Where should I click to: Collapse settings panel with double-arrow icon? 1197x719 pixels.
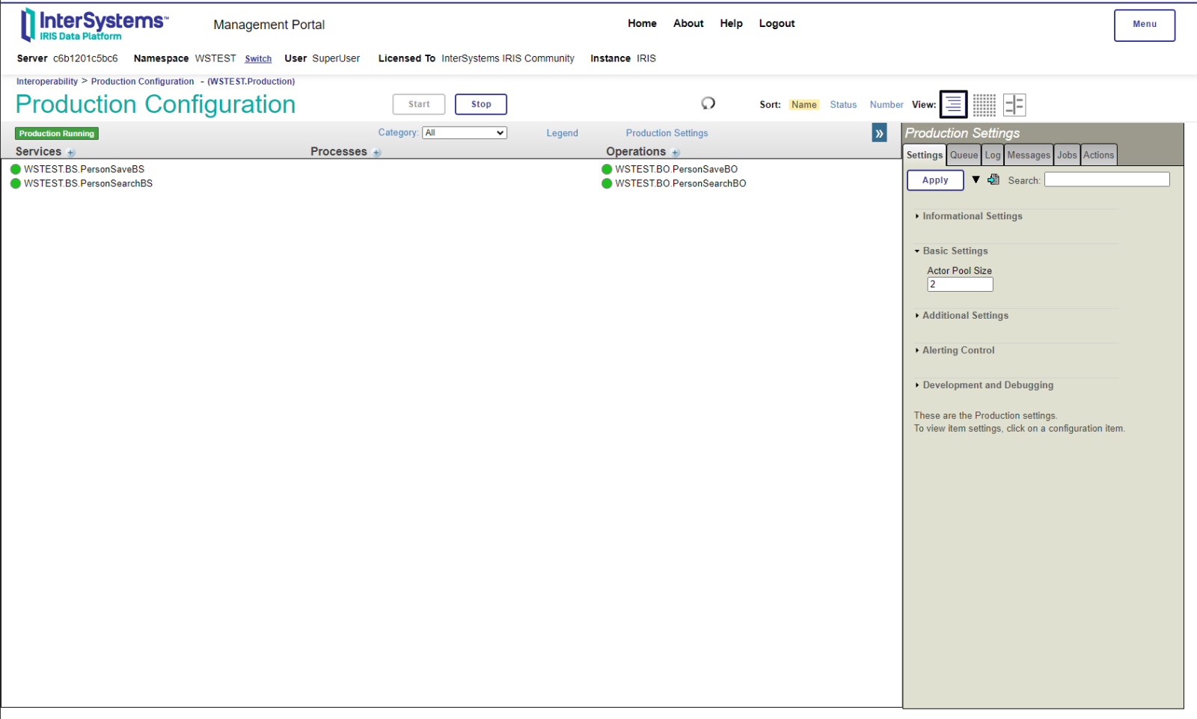879,134
